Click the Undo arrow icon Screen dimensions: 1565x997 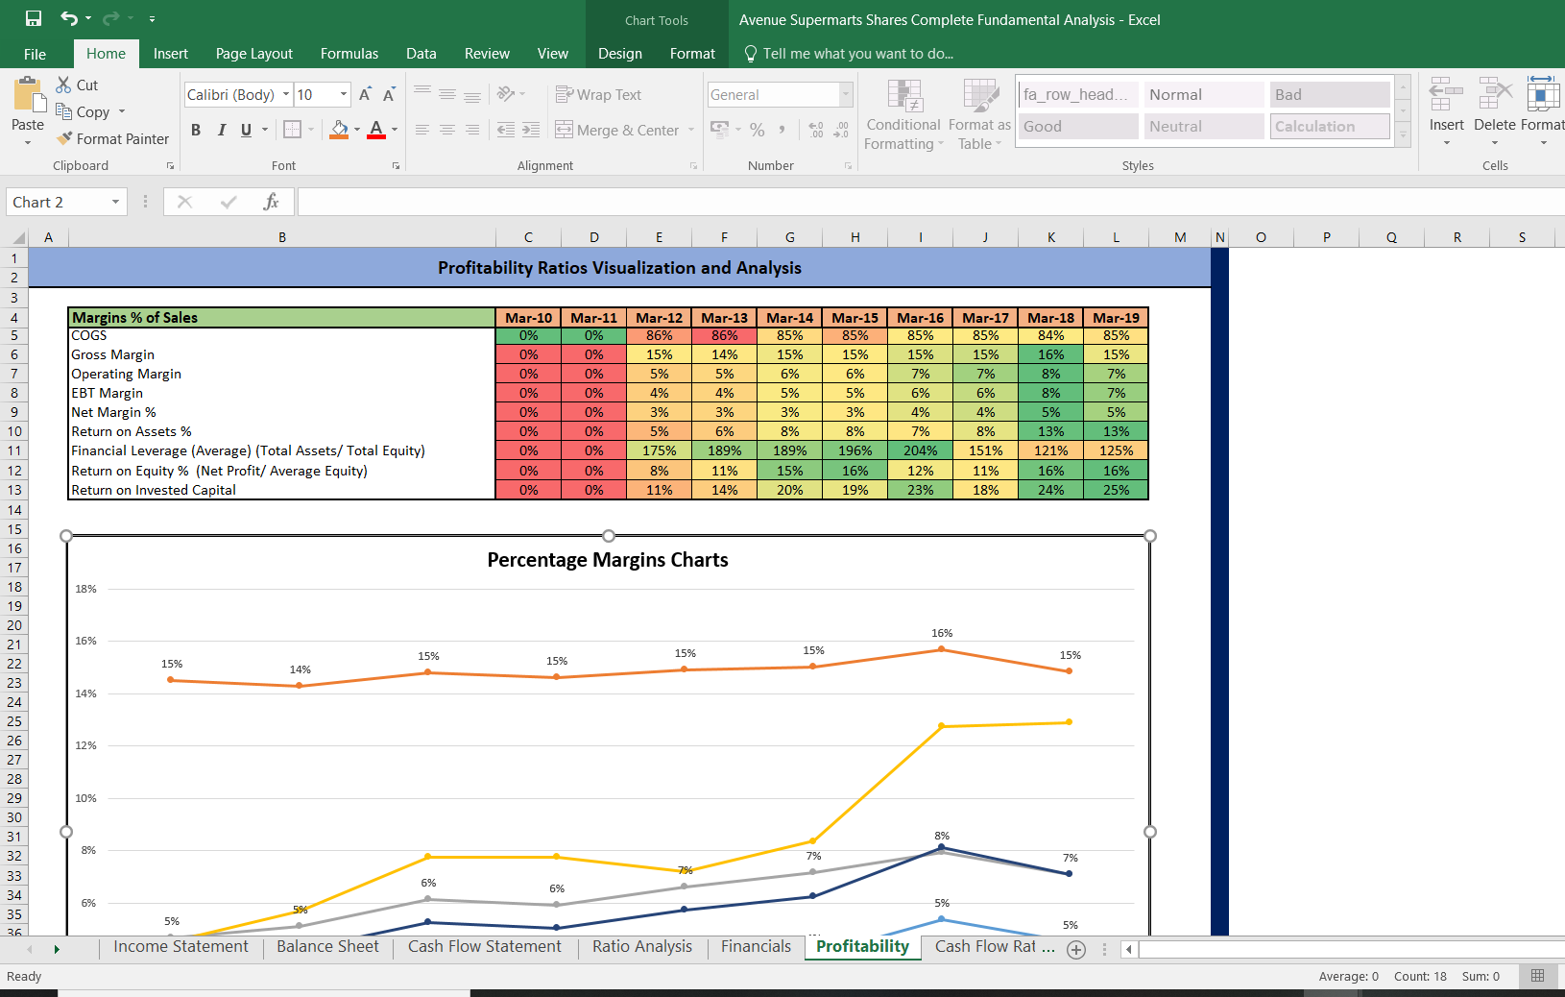69,18
